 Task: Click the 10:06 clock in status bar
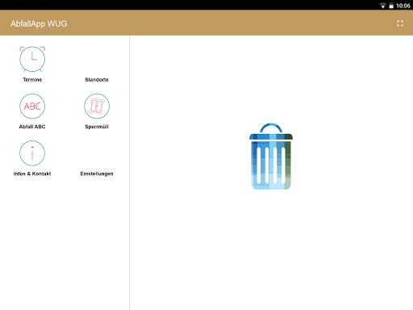click(x=403, y=6)
